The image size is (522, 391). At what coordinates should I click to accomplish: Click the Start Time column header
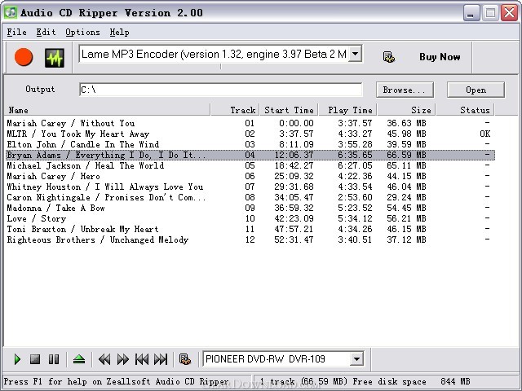289,110
